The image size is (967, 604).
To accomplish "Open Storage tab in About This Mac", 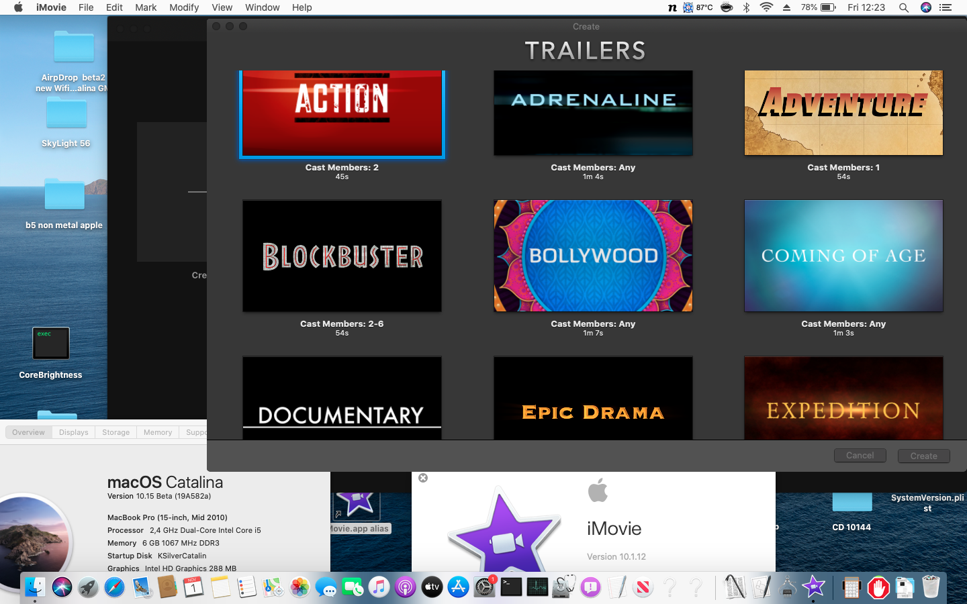I will coord(116,432).
